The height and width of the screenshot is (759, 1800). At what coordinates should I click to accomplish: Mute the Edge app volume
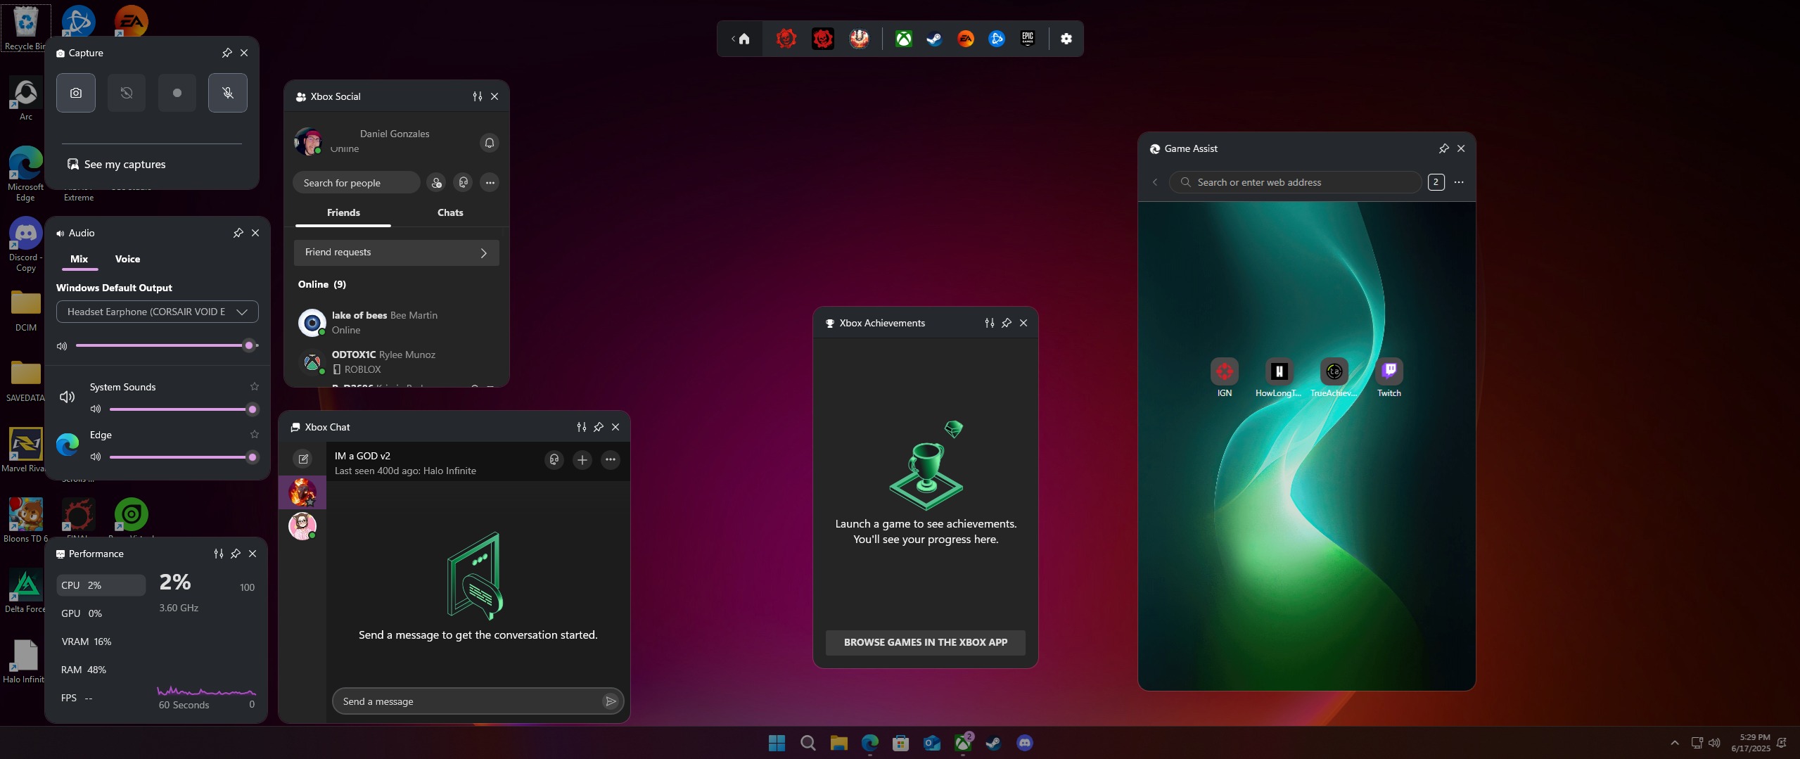(x=96, y=457)
